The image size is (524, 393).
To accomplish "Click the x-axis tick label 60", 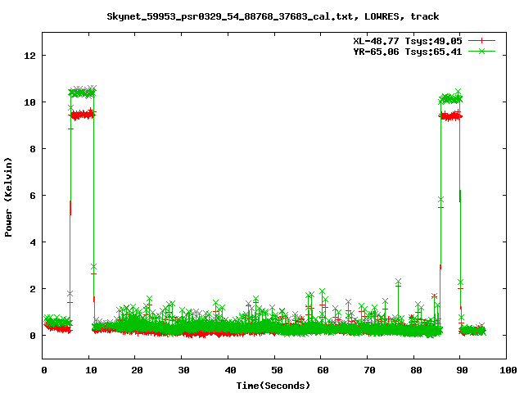I will coord(323,370).
